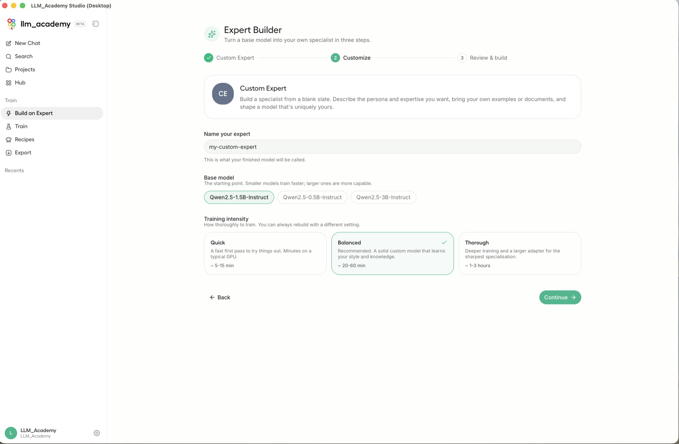Viewport: 679px width, 444px height.
Task: Choose Qwen2.5-3B-Instruct base model
Action: [x=383, y=197]
